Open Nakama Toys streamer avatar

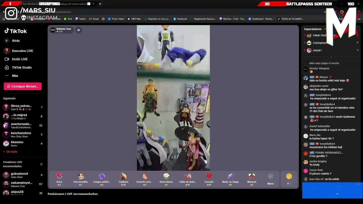click(53, 30)
